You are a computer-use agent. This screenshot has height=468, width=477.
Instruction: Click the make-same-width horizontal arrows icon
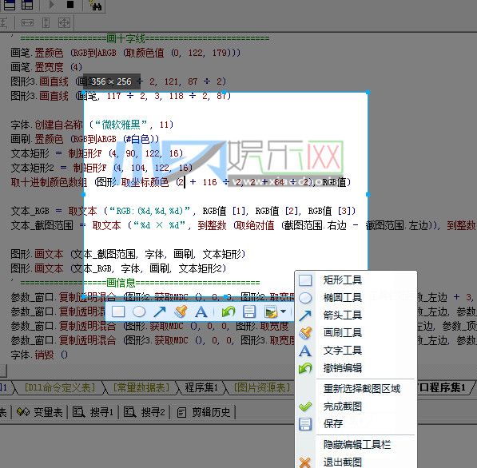27,23
